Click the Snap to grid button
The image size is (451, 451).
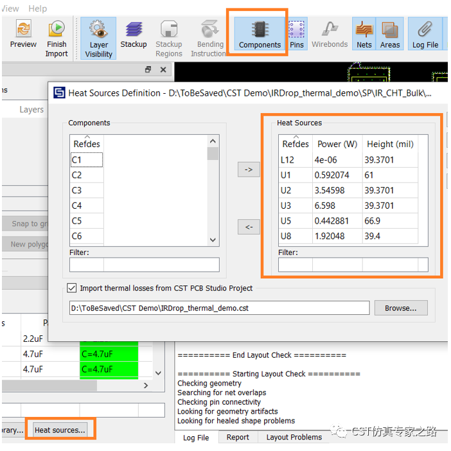[x=26, y=224]
